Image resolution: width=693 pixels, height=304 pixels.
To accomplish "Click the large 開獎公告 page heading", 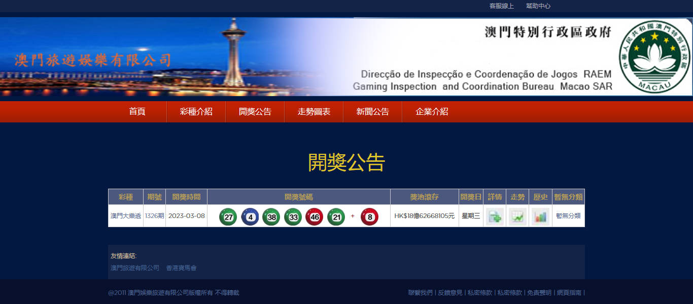I will [x=346, y=162].
